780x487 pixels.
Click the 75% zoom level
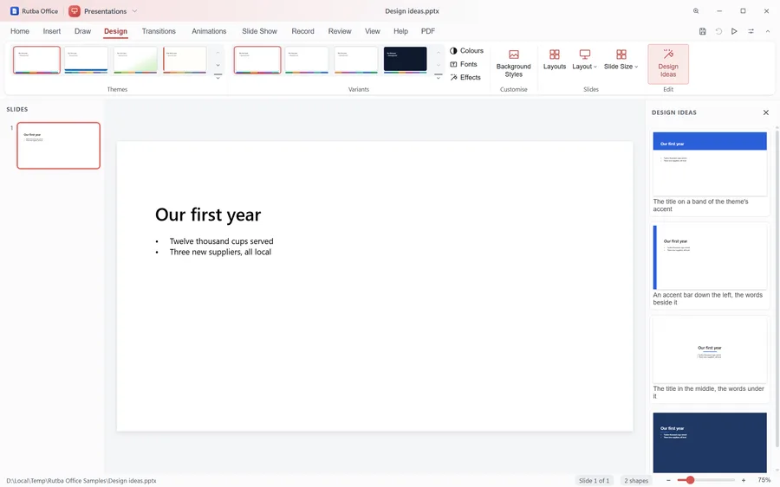click(x=764, y=481)
